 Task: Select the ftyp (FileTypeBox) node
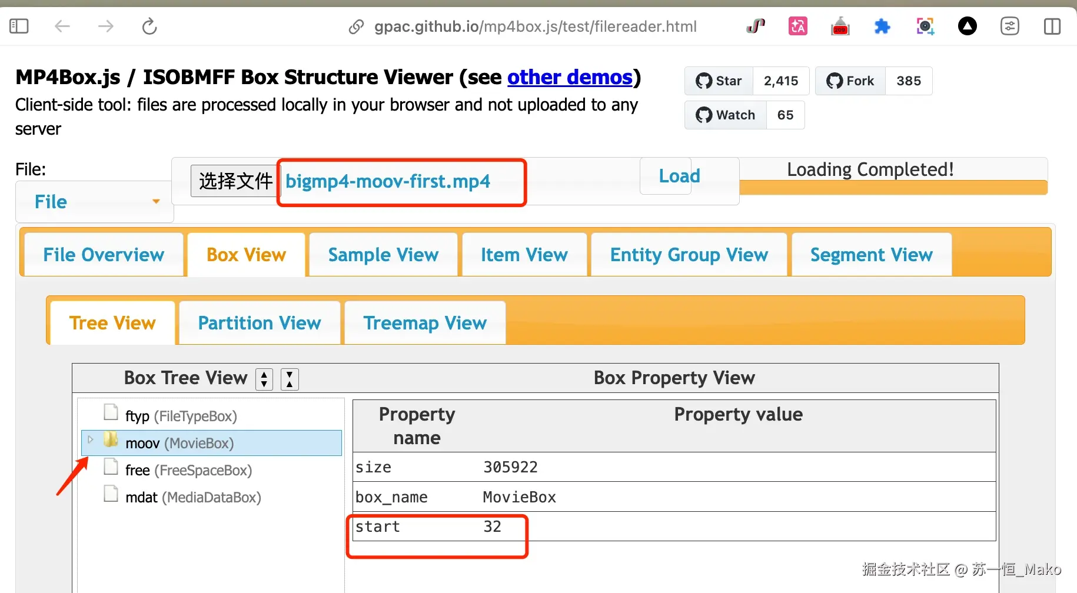pyautogui.click(x=181, y=416)
